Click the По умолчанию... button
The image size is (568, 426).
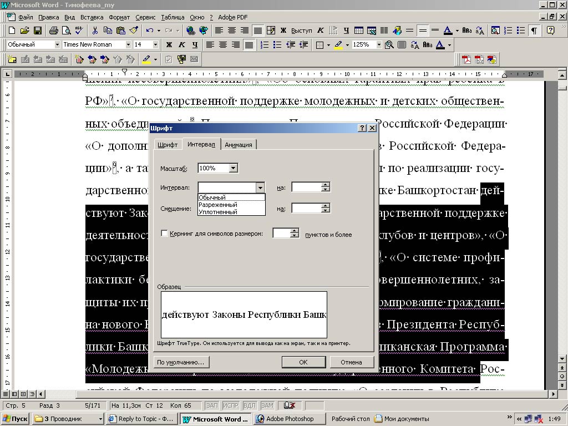tap(181, 362)
